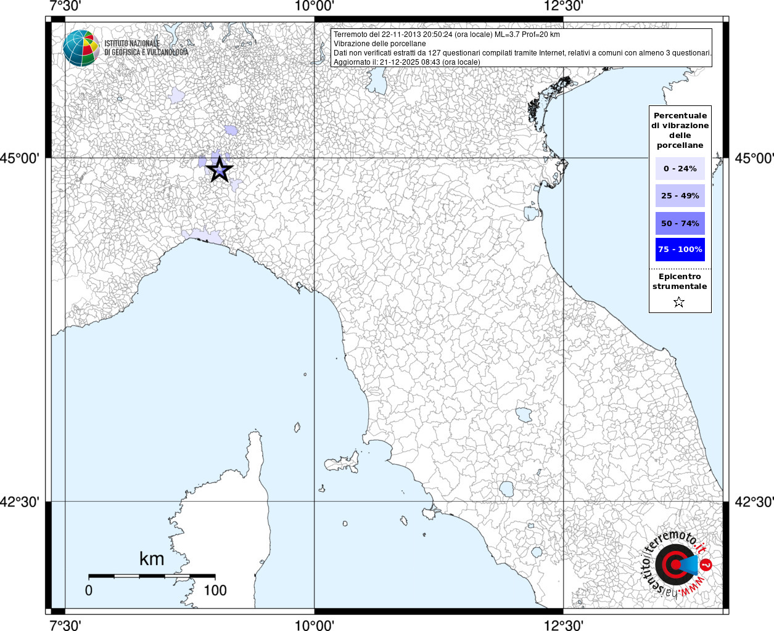Screen dimensions: 774x631
Task: Click the 'km' scale bar label
Action: pos(152,559)
